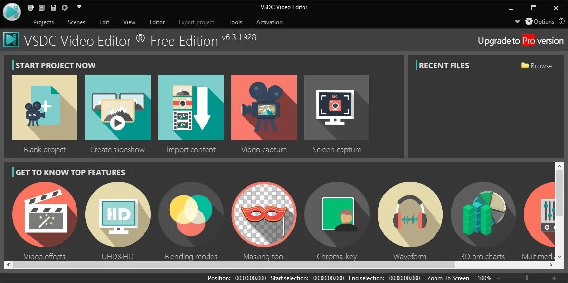Click the horizontal scrollbar right arrow

(551, 265)
